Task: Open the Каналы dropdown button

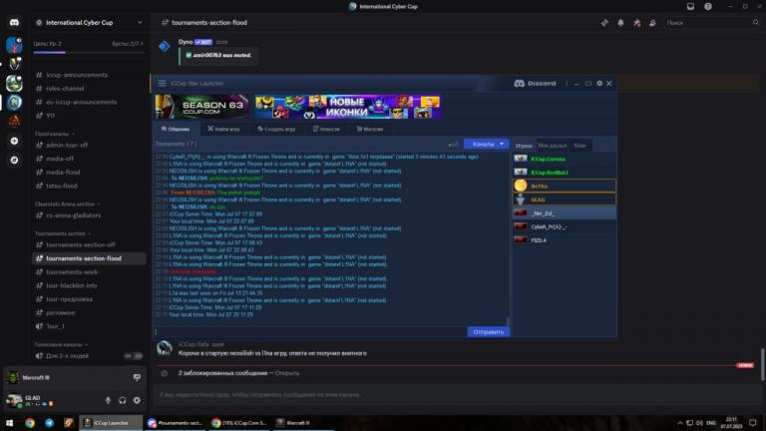Action: (487, 144)
